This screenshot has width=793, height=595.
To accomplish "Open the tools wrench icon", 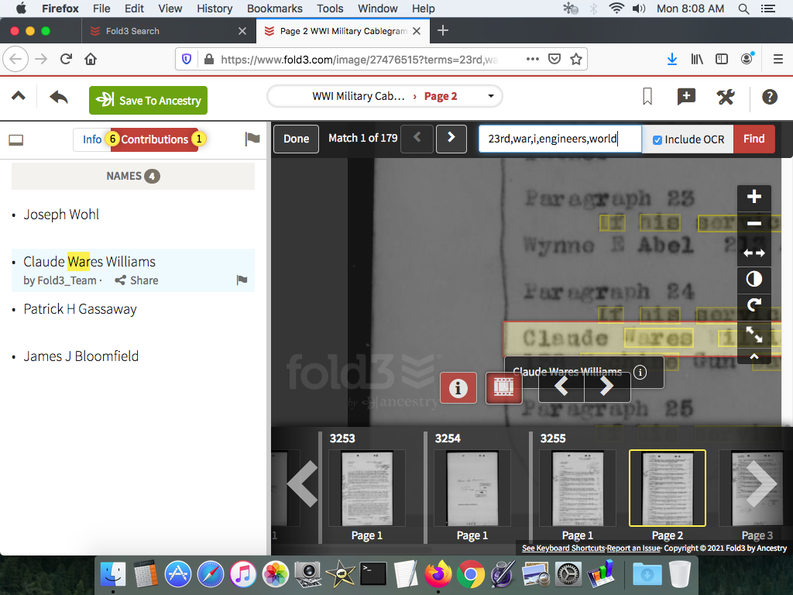I will pyautogui.click(x=726, y=97).
